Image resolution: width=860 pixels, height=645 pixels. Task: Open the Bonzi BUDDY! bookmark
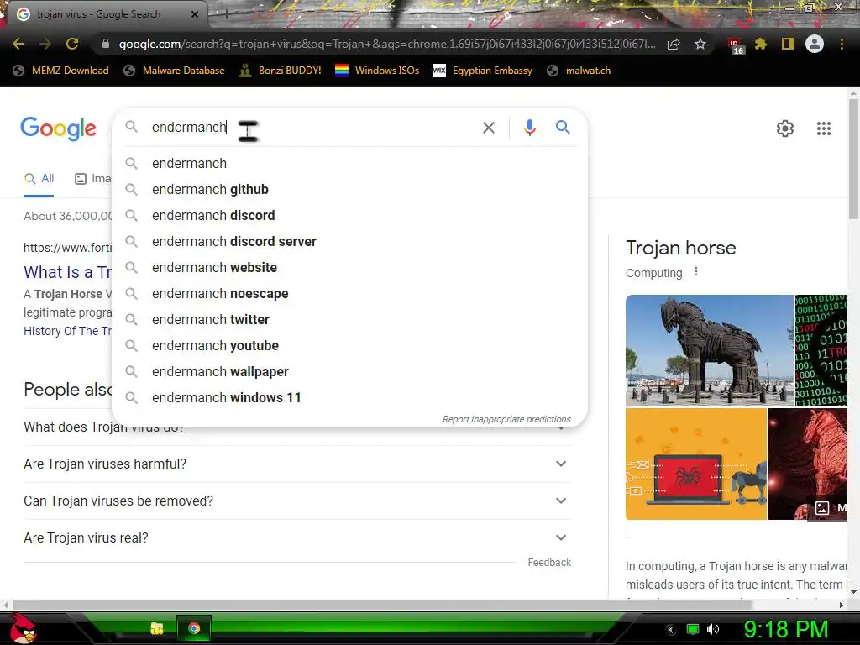281,71
